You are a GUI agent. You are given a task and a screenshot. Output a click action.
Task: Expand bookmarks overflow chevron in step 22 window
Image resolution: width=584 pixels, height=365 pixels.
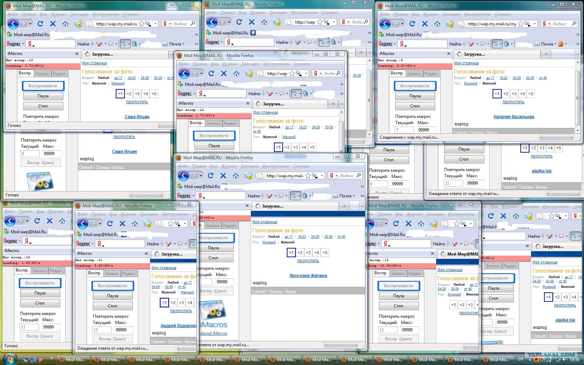click(342, 84)
